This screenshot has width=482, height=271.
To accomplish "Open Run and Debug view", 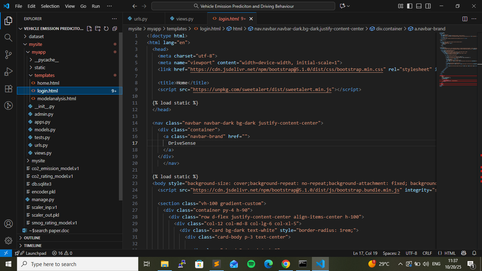I will (8, 72).
